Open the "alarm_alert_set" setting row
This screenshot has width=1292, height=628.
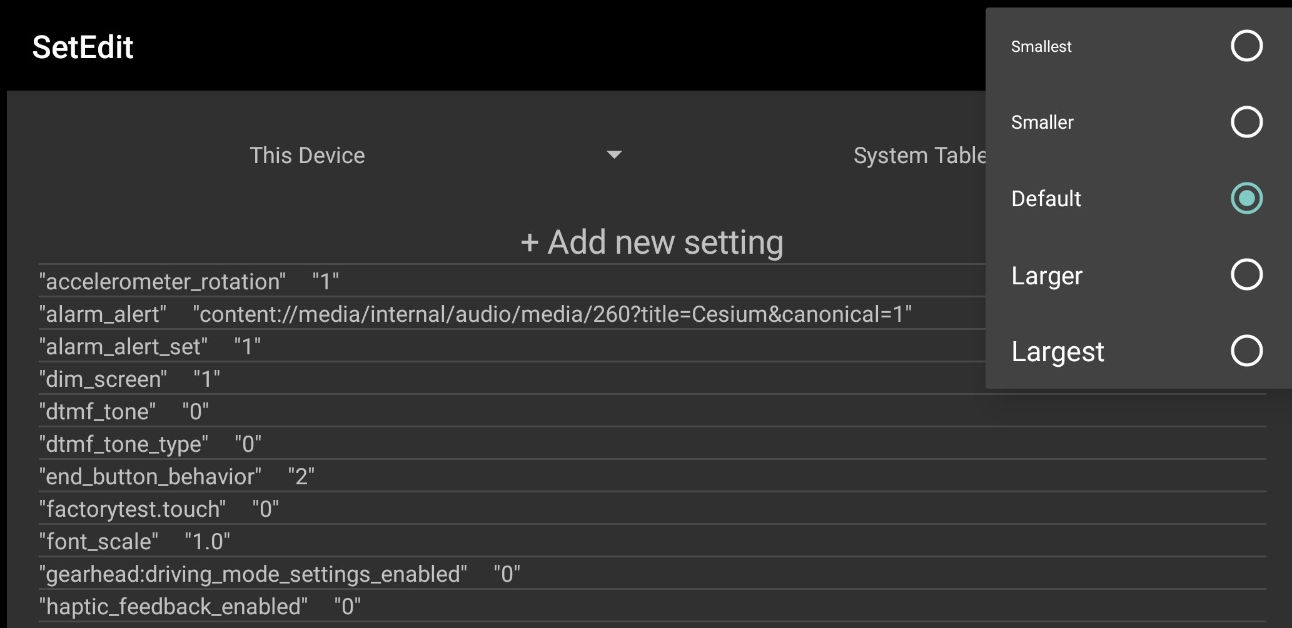point(652,346)
